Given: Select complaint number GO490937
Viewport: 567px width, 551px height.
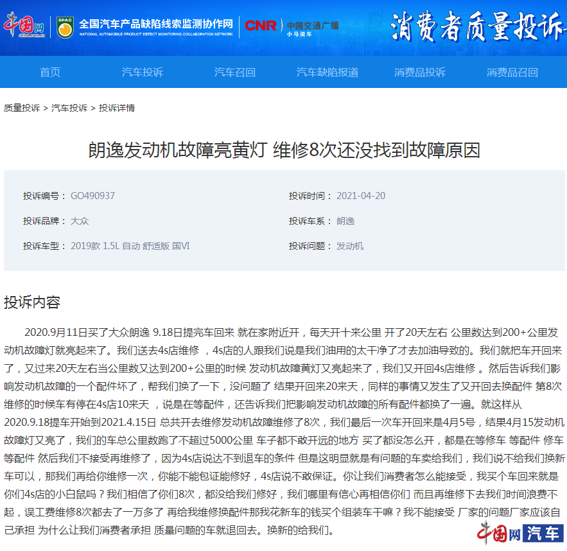Looking at the screenshot, I should (x=92, y=196).
